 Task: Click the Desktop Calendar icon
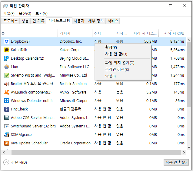pyautogui.click(x=7, y=58)
